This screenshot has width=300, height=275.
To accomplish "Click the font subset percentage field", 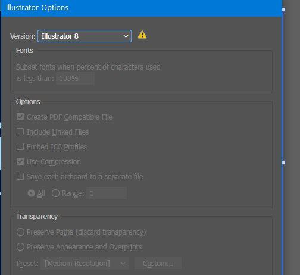I will pos(75,79).
